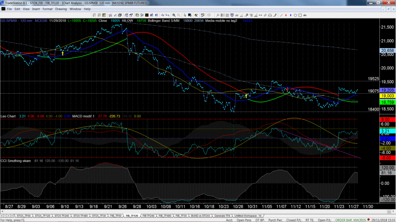The height and width of the screenshot is (222, 396).
Task: Switch to the FIB_TF60 workspace tab
Action: [x=116, y=216]
